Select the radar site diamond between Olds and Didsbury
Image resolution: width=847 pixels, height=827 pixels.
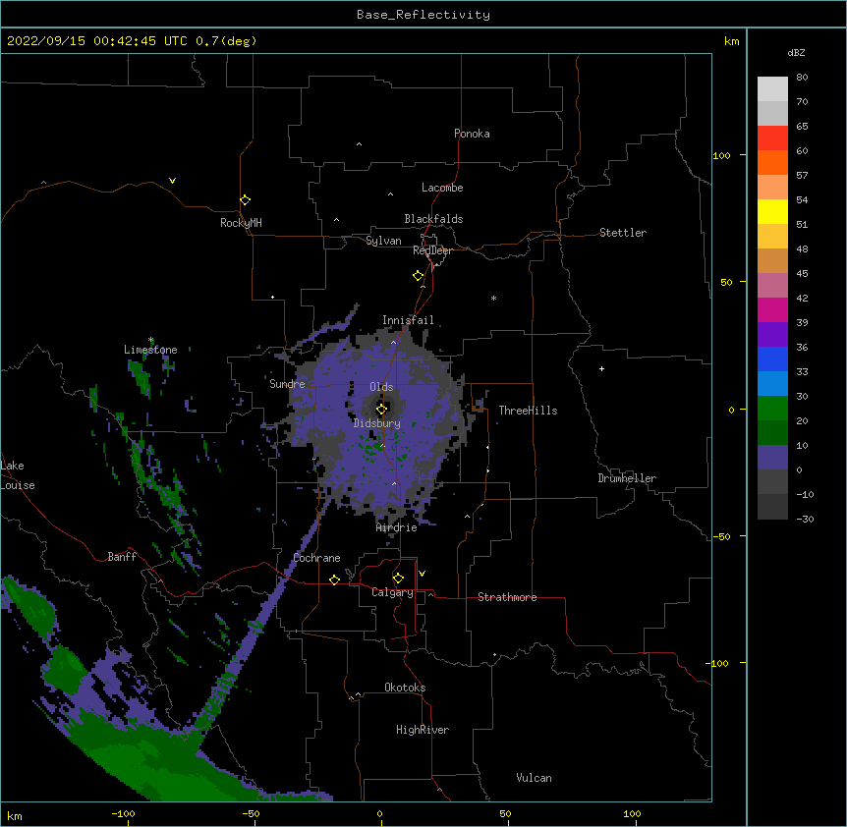(381, 410)
